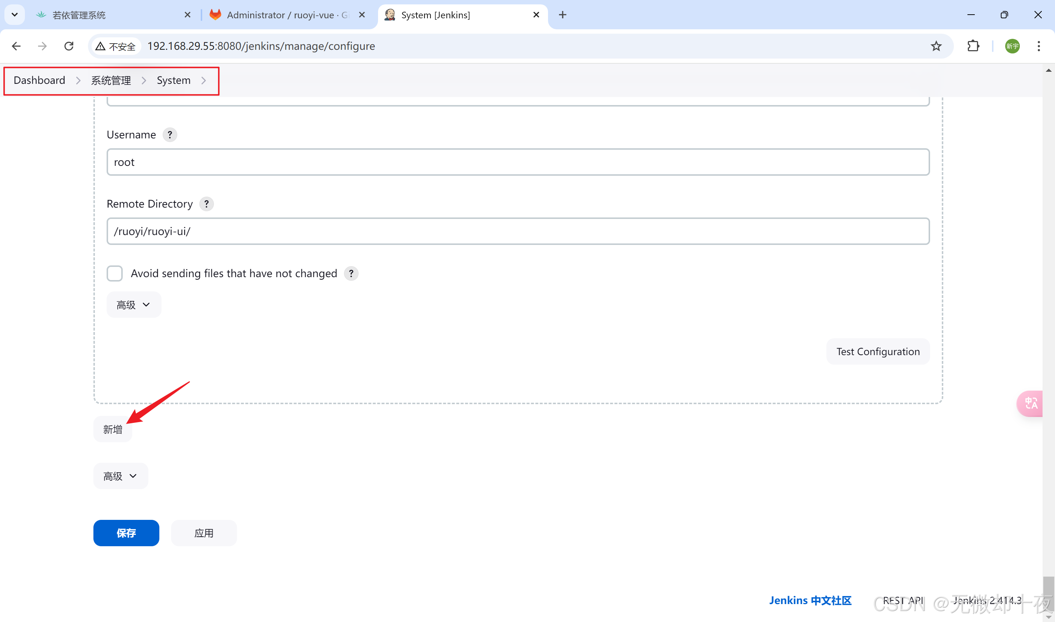Open Chrome's three-dot menu
This screenshot has width=1055, height=622.
(x=1038, y=46)
